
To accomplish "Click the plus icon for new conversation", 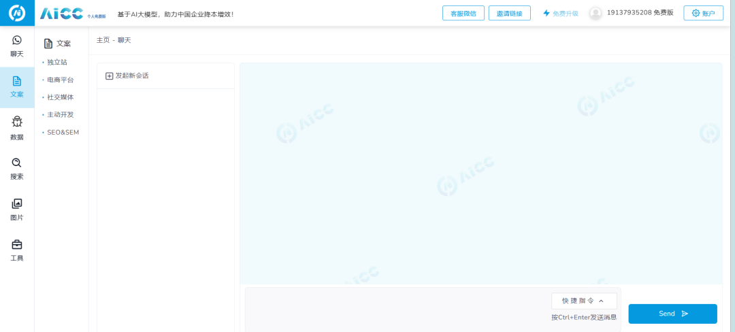I will tap(109, 76).
